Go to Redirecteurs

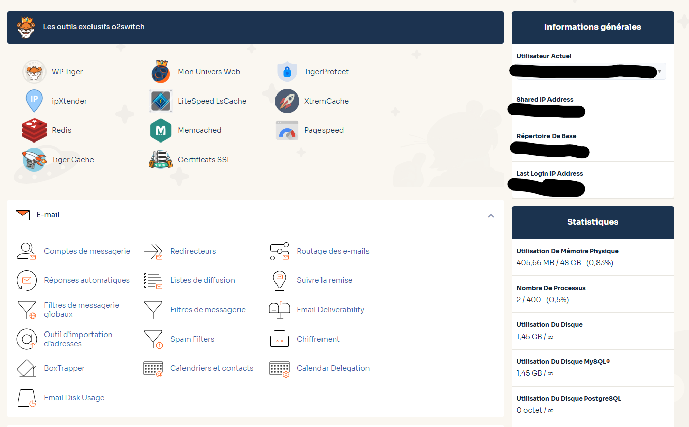click(193, 251)
